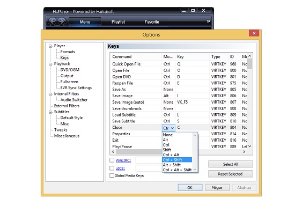Enable the uICE checkbox
295x205 pixels.
pos(112,168)
